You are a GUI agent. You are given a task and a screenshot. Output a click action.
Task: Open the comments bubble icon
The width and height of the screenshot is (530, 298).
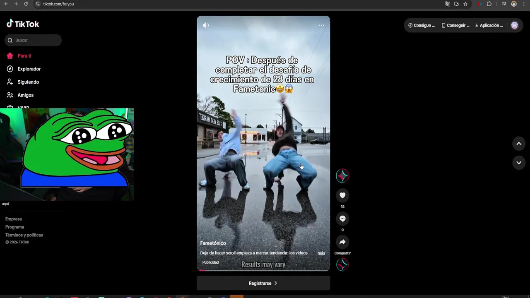[342, 219]
